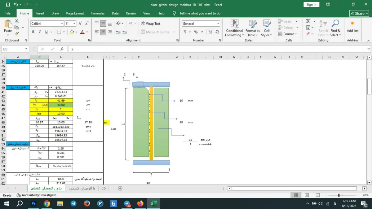372x209 pixels.
Task: Expand the Name Box dropdown arrow
Action: coord(26,49)
